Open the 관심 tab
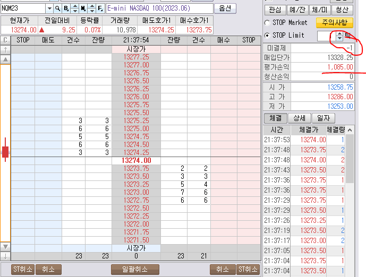 tap(276, 10)
